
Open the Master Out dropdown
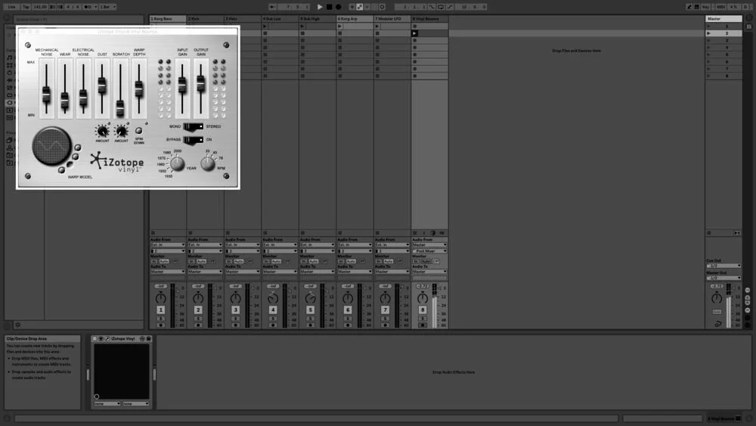(723, 278)
